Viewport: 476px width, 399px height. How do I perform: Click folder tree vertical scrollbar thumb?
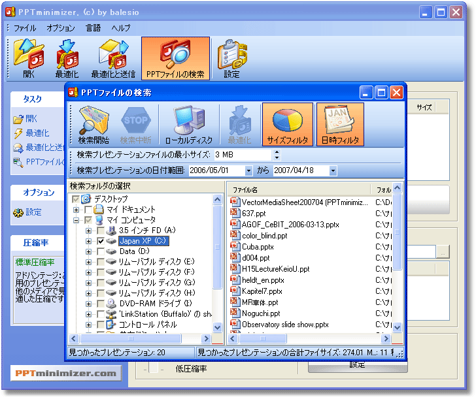coord(217,247)
